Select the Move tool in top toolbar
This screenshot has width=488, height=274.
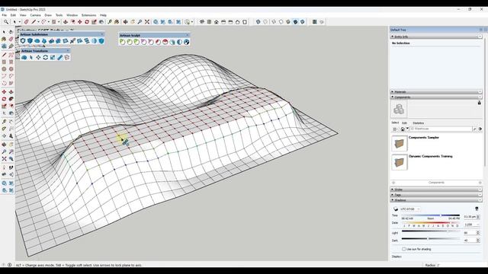[x=79, y=22]
